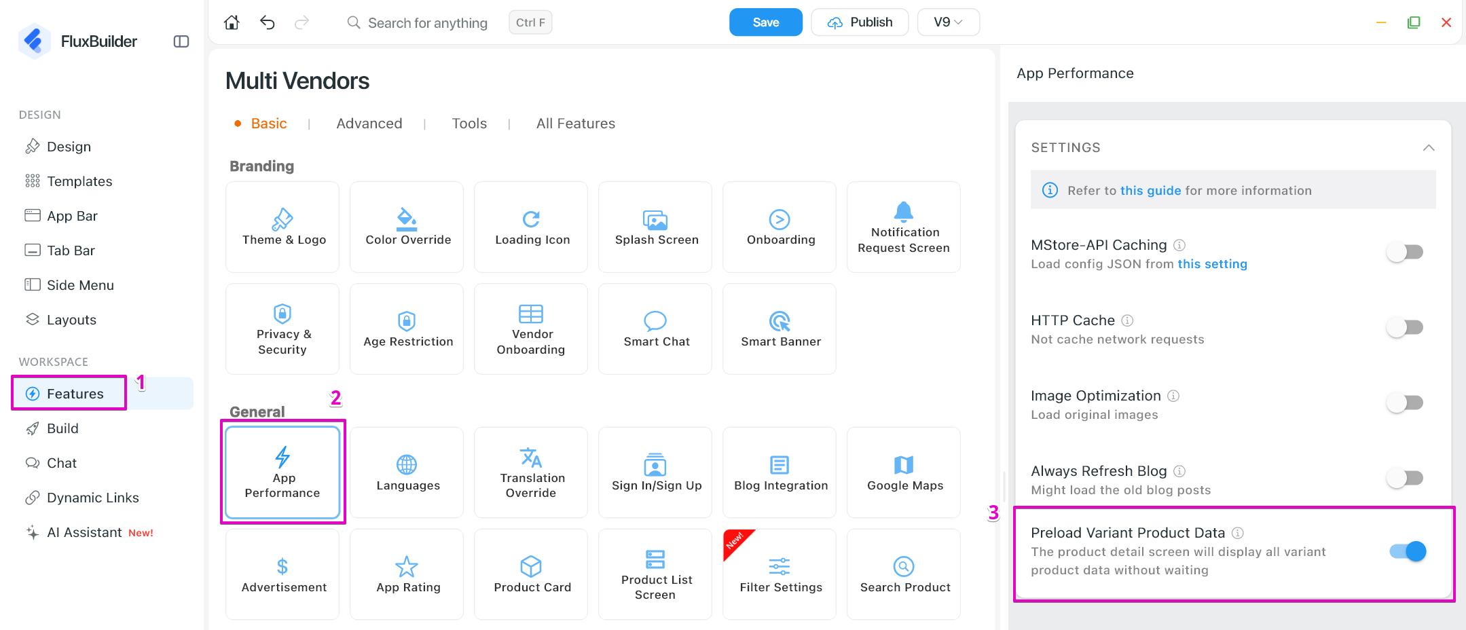Click the Publish button
1466x630 pixels.
coord(860,22)
